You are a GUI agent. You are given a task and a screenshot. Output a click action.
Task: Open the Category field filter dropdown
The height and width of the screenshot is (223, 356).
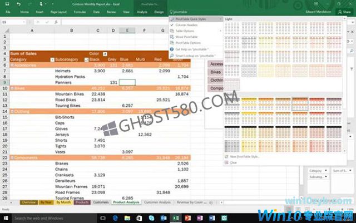pyautogui.click(x=52, y=60)
